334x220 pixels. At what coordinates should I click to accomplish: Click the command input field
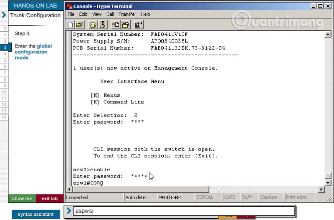click(x=184, y=211)
